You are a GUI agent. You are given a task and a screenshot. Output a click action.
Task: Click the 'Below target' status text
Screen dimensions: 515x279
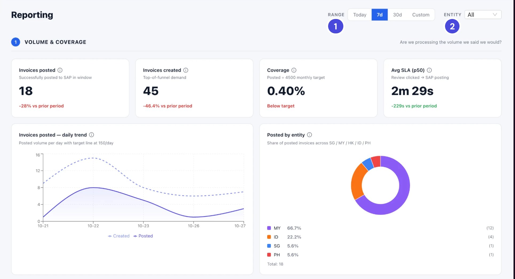coord(281,106)
